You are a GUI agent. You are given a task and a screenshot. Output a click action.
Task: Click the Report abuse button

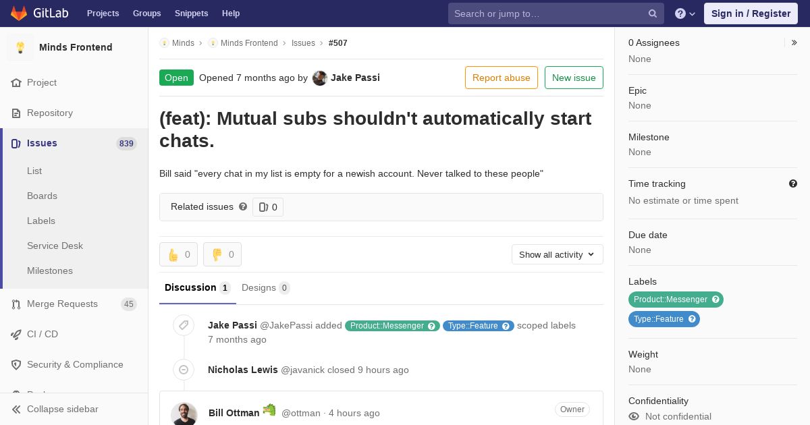click(502, 78)
